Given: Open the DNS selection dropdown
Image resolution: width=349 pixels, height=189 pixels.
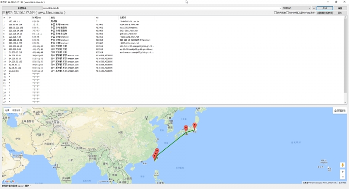Looking at the screenshot, I should click(x=297, y=8).
